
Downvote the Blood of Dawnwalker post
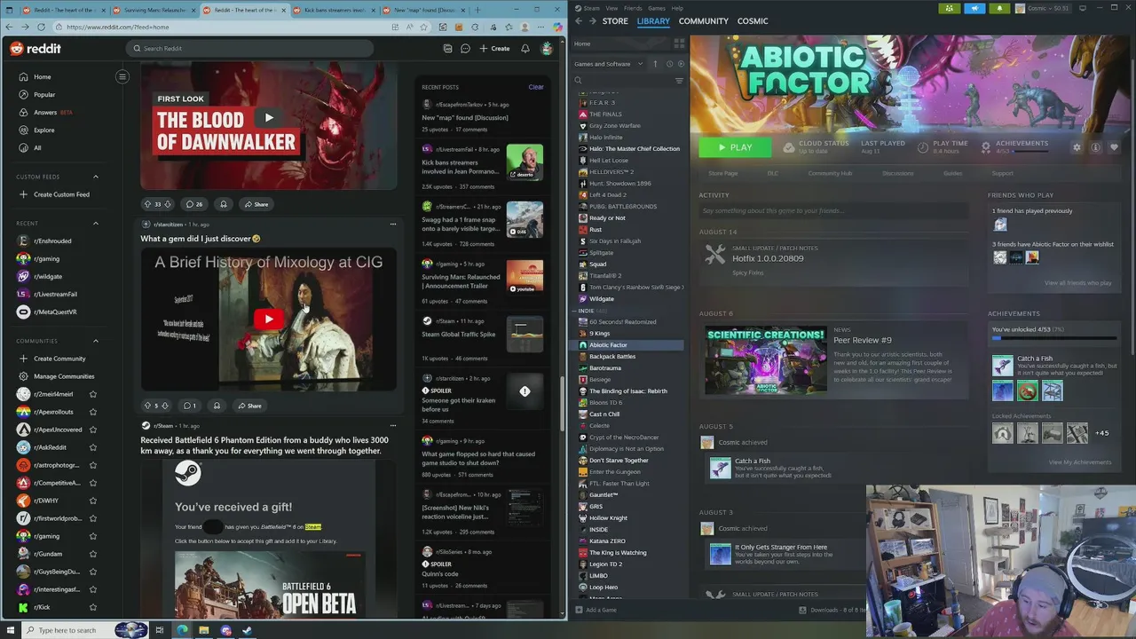(167, 204)
